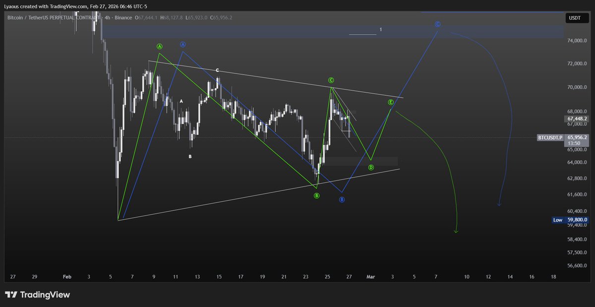Click the 18 date label on the time axis
The width and height of the screenshot is (595, 307).
pos(553,277)
